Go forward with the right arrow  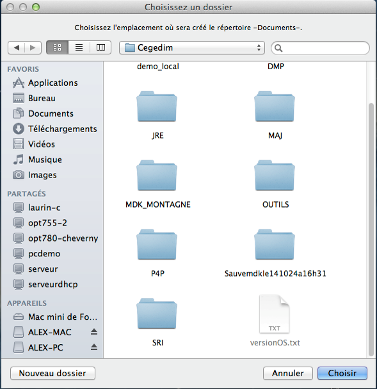pos(33,47)
